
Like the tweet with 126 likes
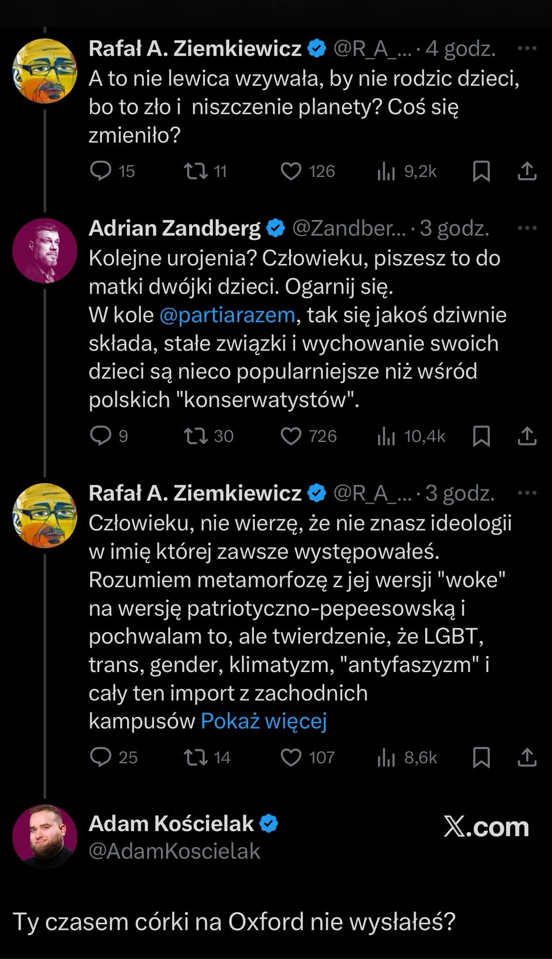pyautogui.click(x=291, y=171)
